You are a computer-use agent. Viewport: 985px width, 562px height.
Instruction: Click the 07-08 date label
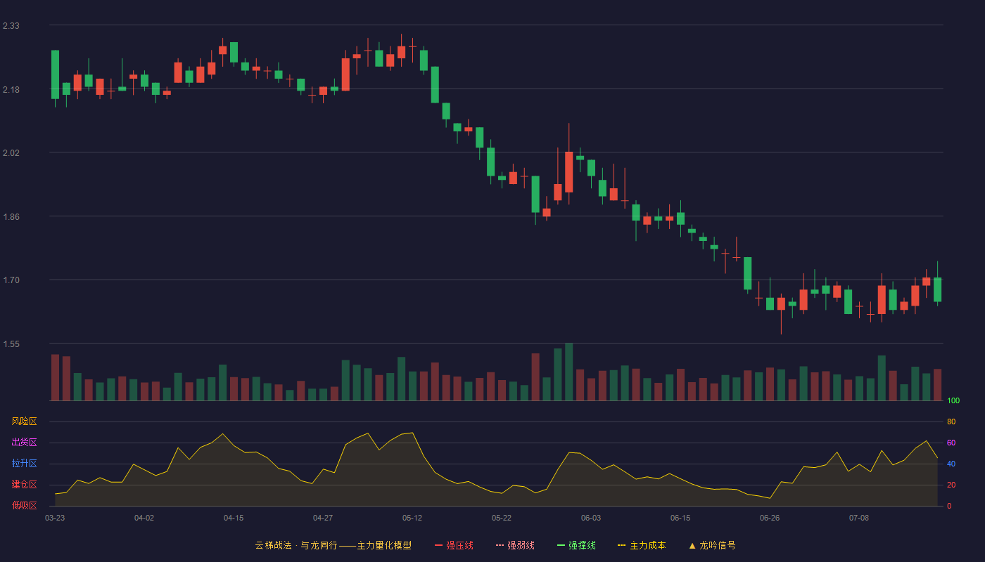[859, 518]
